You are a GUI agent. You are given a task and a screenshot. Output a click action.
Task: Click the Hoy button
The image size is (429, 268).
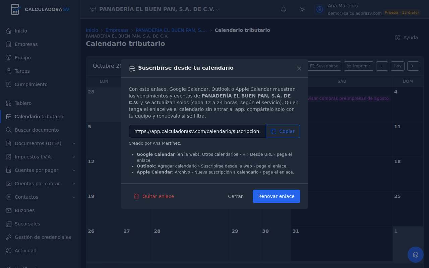(397, 66)
